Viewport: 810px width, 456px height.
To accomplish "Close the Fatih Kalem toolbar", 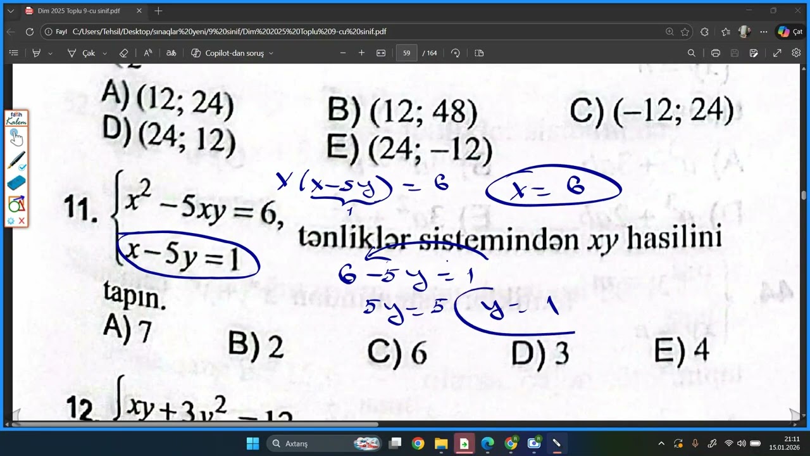I will click(22, 221).
